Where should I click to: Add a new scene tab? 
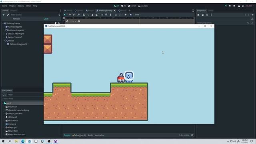coord(130,10)
